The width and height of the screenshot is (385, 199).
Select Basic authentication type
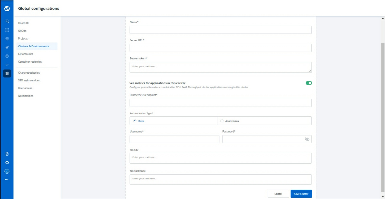click(x=135, y=121)
